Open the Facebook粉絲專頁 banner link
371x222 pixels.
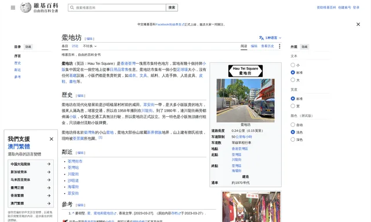(x=170, y=24)
